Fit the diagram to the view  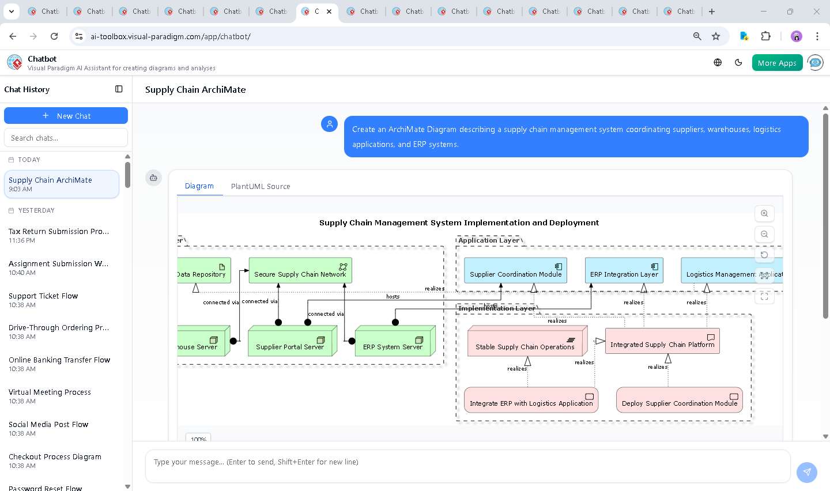764,275
